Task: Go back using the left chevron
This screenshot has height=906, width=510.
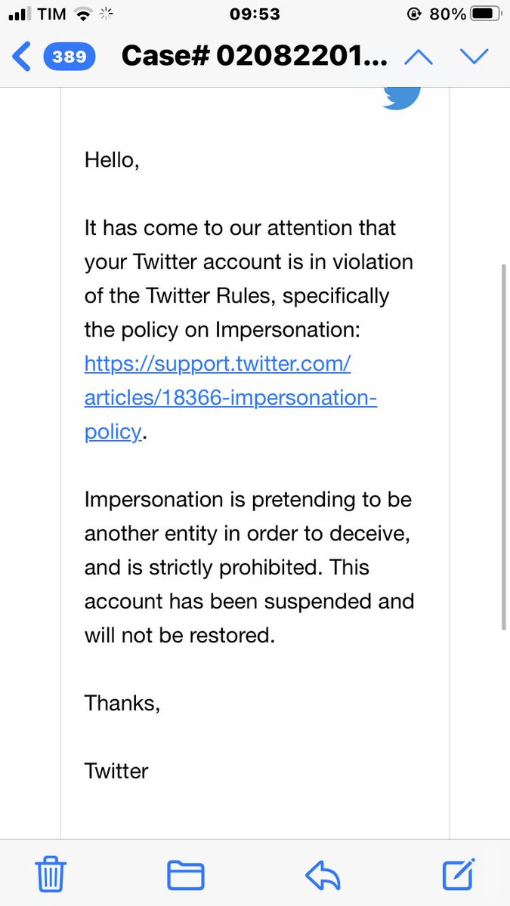Action: (22, 57)
